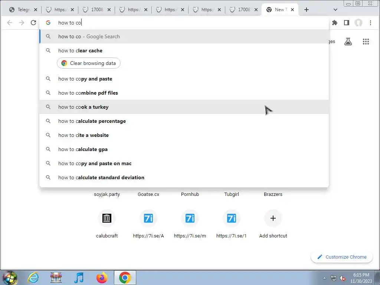The width and height of the screenshot is (380, 285).
Task: Pick 'how to cite a website' suggestion
Action: click(184, 135)
